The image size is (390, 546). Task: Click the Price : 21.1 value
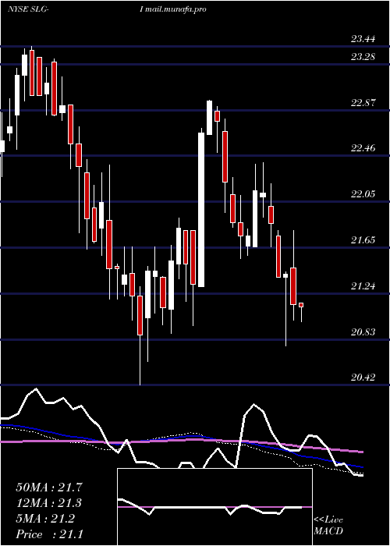[49, 534]
